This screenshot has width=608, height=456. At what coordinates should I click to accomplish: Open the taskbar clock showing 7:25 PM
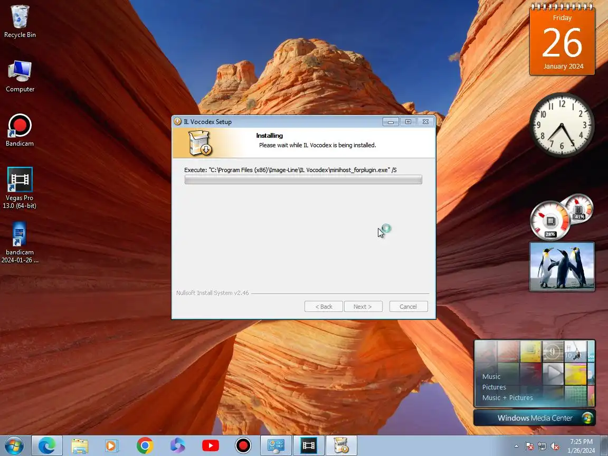[581, 446]
